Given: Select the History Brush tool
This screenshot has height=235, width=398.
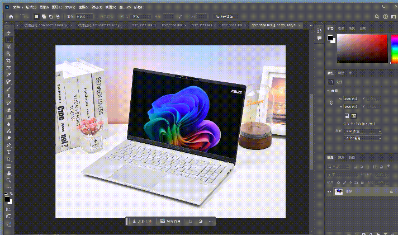Looking at the screenshot, I should 8,103.
